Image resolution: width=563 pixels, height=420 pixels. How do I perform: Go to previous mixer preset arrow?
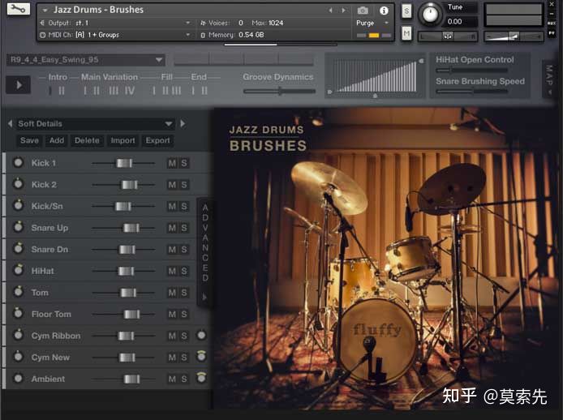tap(10, 123)
